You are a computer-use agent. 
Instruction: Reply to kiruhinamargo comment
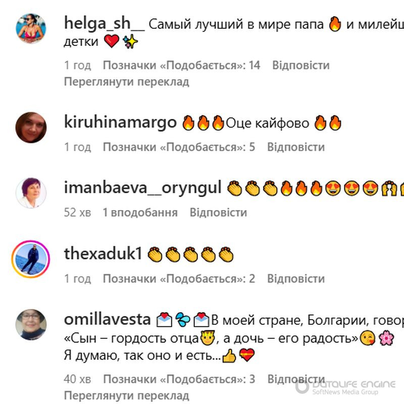[296, 147]
